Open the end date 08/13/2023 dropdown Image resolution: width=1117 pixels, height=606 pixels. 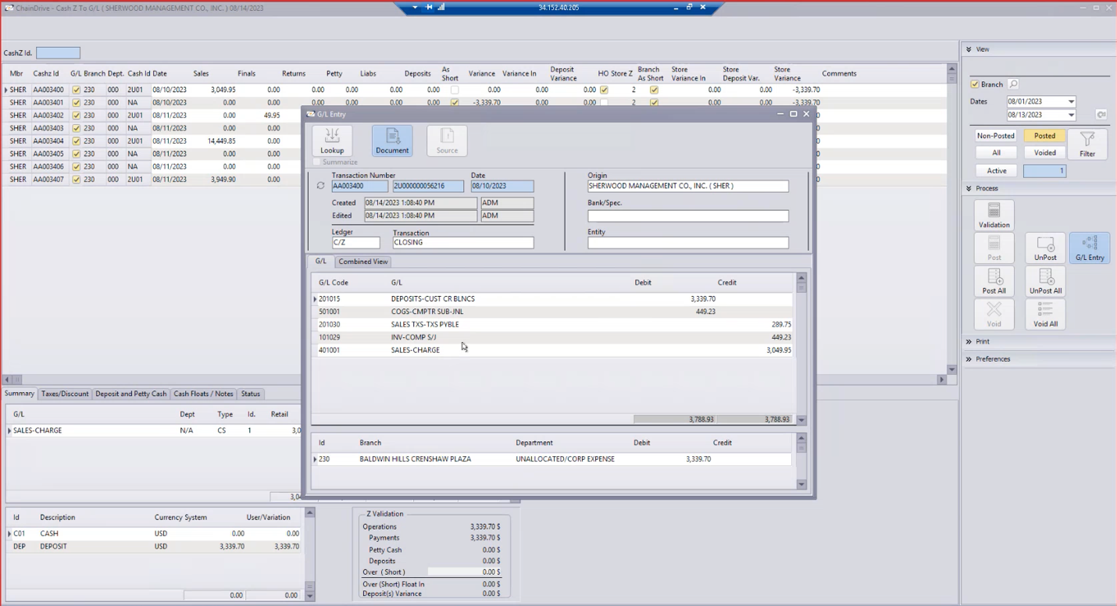pyautogui.click(x=1071, y=115)
